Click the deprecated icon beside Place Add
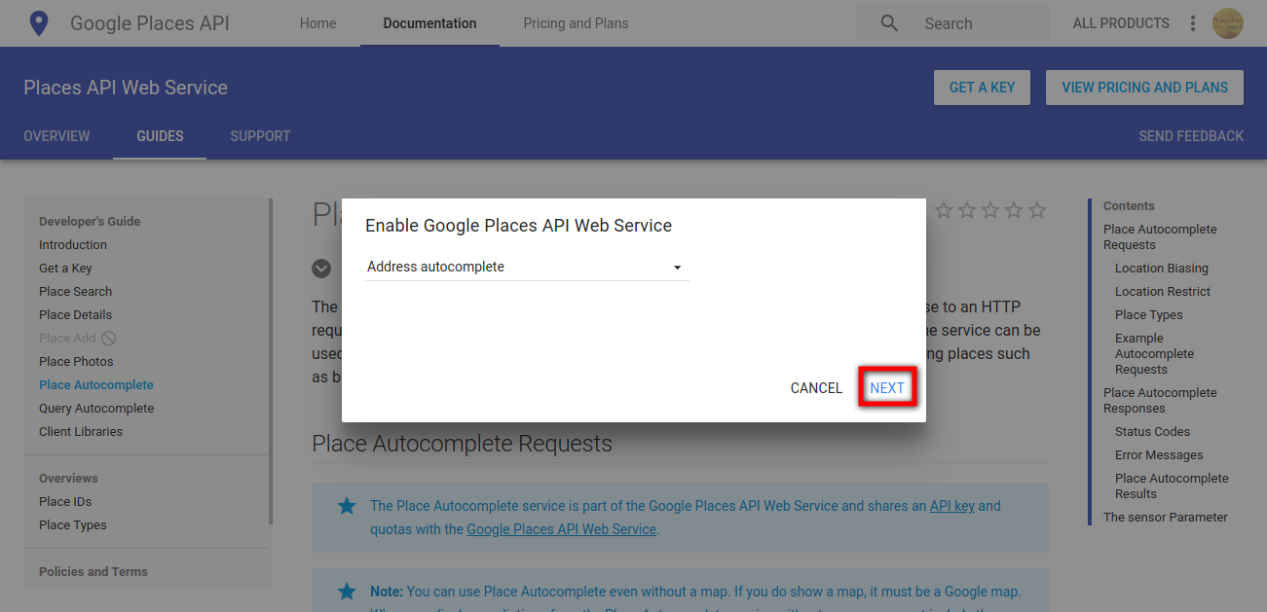The height and width of the screenshot is (612, 1267). 109,339
